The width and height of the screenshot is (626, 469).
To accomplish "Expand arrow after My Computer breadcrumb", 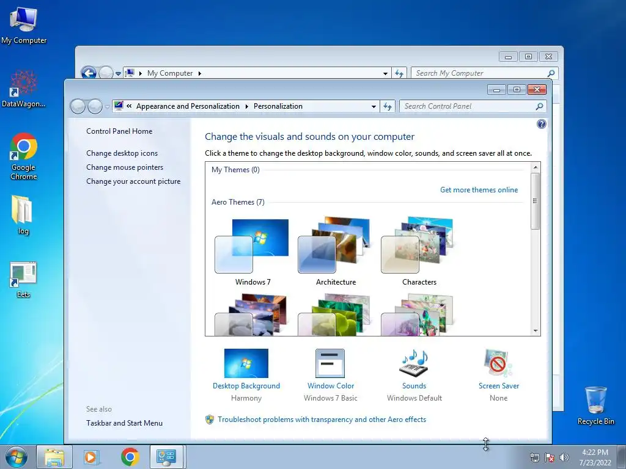I will 200,73.
